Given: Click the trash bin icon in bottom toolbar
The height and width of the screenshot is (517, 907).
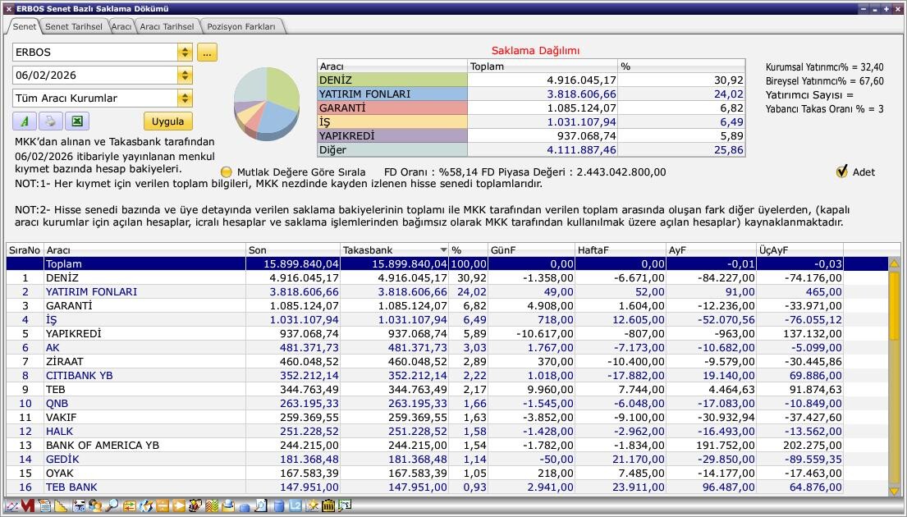Looking at the screenshot, I should [x=328, y=506].
